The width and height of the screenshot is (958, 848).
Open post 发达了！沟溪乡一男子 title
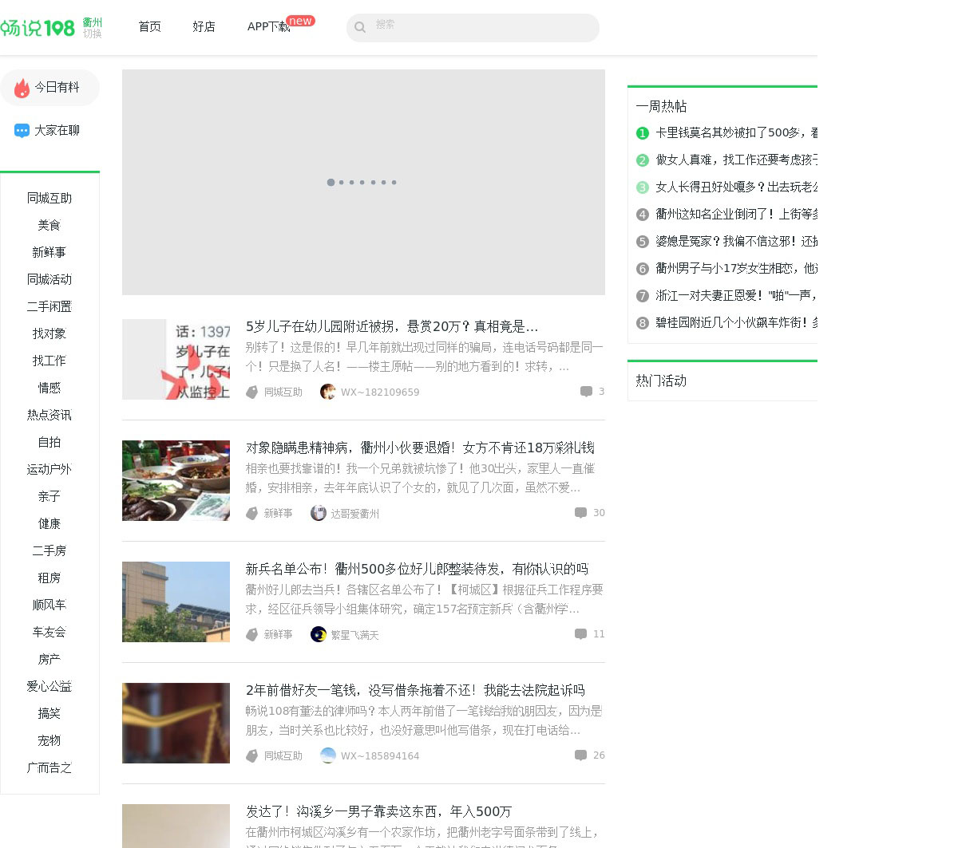378,811
